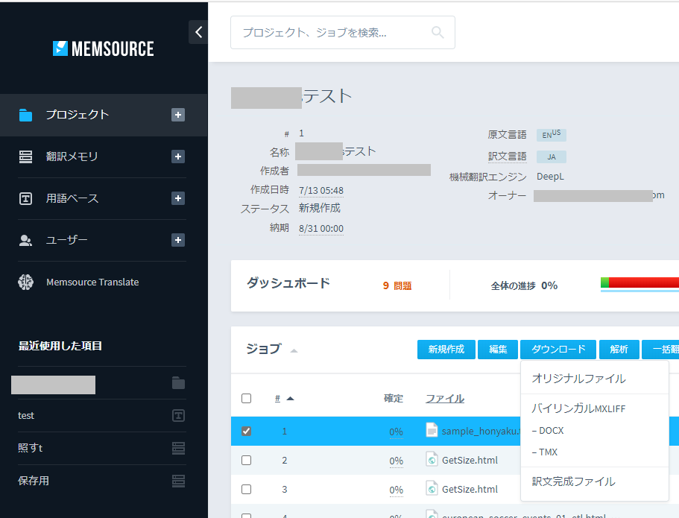Add a new project with the plus icon

pos(178,115)
